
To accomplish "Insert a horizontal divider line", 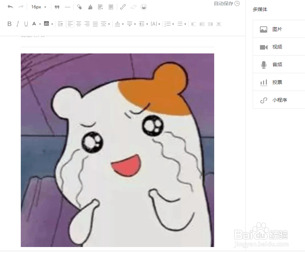I will click(x=68, y=7).
